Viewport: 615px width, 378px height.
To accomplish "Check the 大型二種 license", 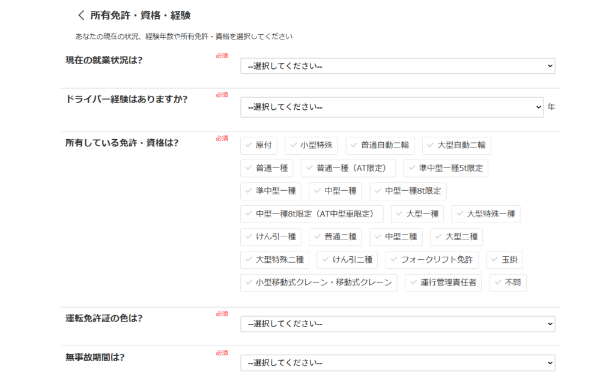I will 456,237.
